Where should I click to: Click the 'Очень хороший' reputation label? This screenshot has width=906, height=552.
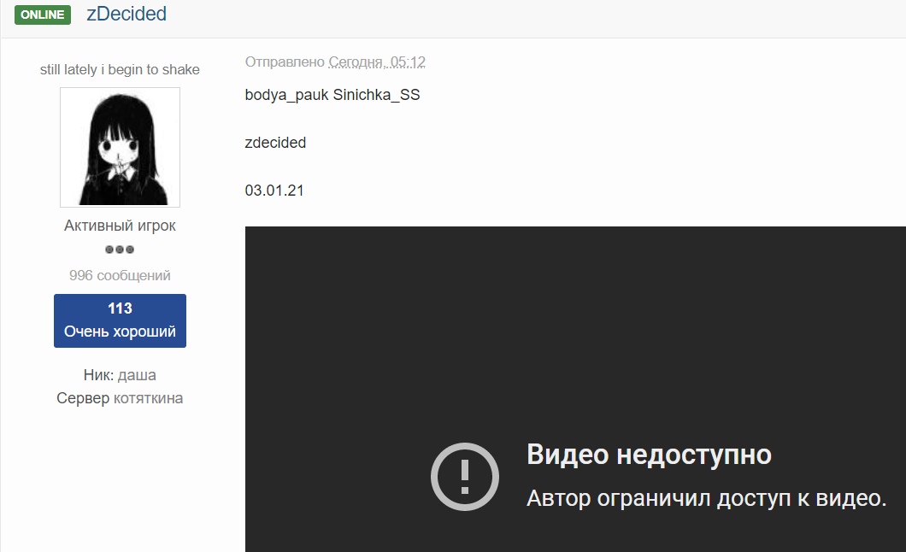120,332
